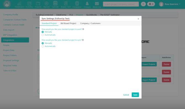
Task: Open Project Data in sidebar
Action: coord(9,50)
